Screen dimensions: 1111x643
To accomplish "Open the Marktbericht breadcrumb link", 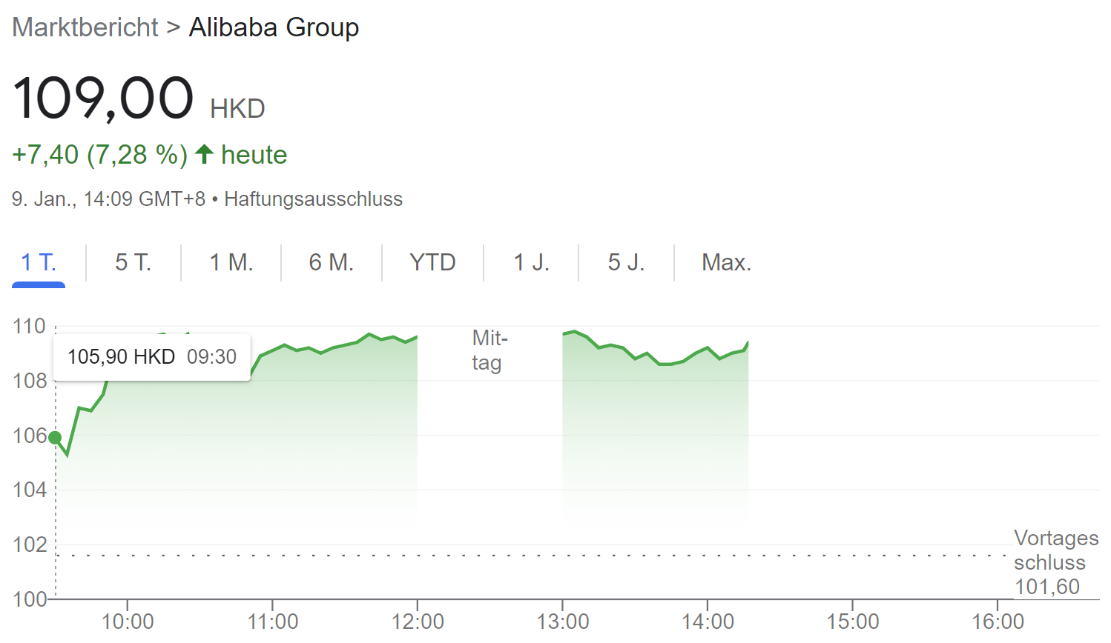I will 85,27.
